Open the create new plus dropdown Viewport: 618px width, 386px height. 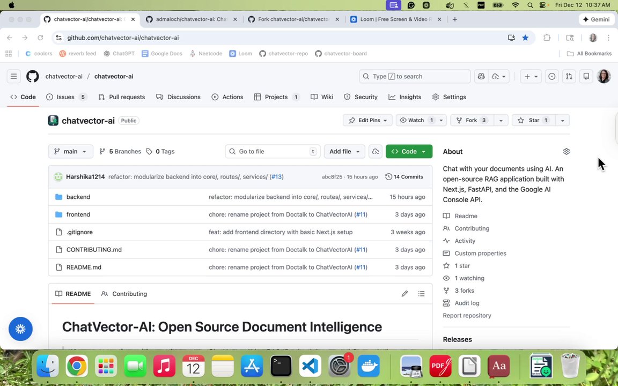pyautogui.click(x=531, y=77)
